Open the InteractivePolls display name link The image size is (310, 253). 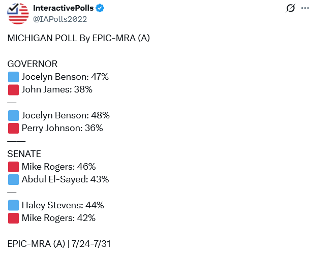pos(63,8)
